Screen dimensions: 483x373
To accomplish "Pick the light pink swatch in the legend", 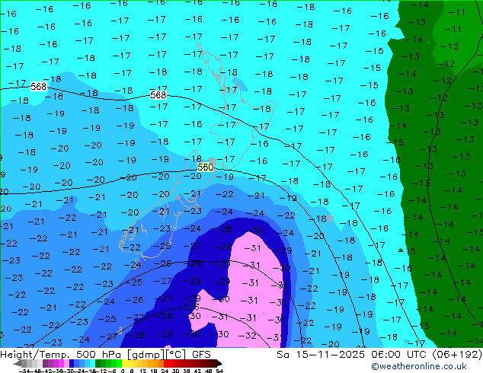I will coord(66,363).
